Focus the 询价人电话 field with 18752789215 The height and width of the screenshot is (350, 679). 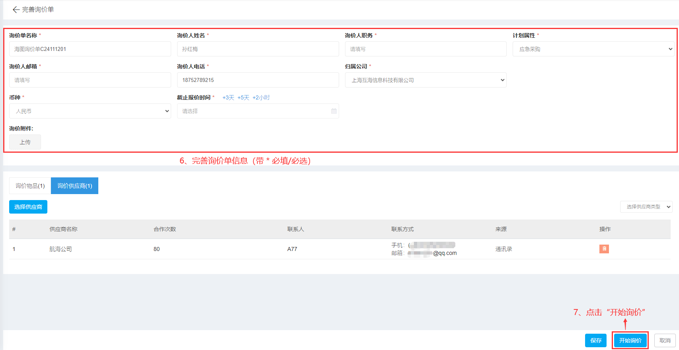click(258, 80)
